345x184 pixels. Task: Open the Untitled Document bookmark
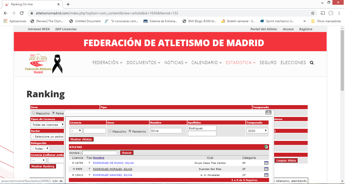pos(85,21)
